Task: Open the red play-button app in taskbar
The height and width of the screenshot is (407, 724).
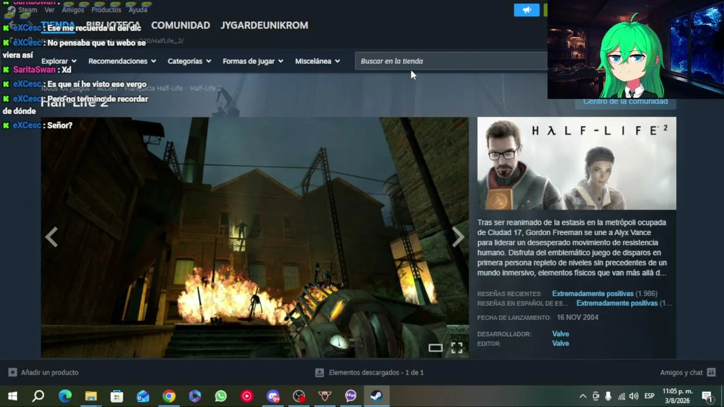Action: [247, 396]
